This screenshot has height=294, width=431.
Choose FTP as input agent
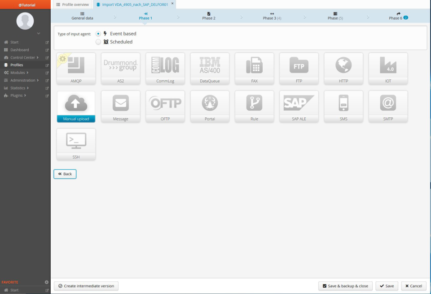[299, 68]
